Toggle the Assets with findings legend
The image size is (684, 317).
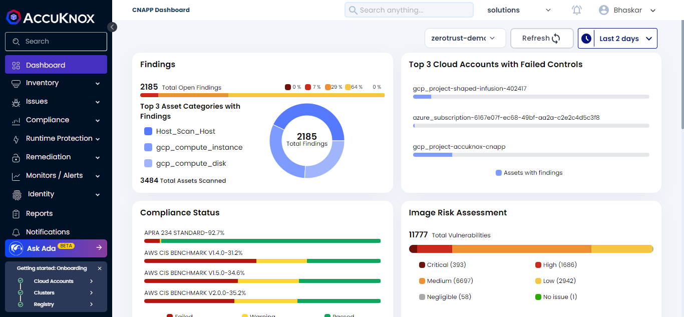point(498,173)
